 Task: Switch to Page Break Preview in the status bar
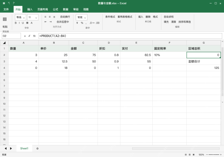(x=194, y=155)
